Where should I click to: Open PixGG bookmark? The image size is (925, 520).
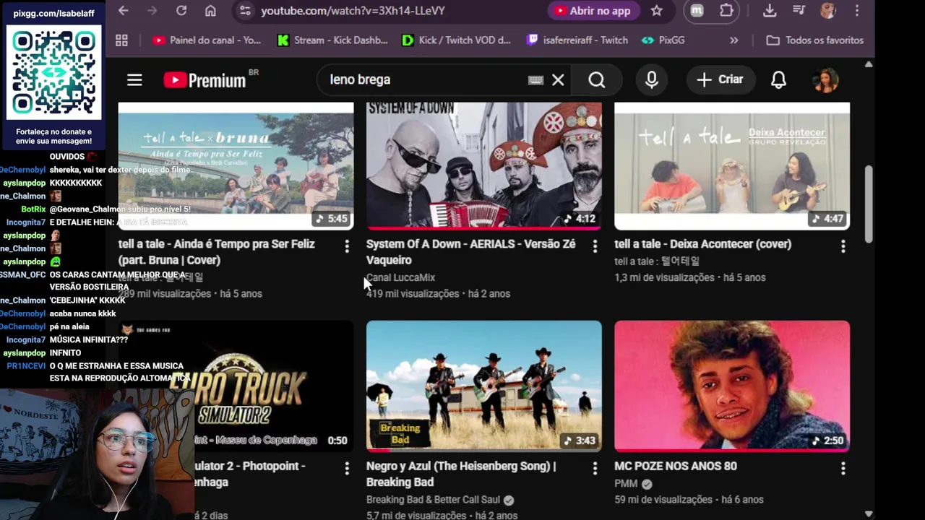(663, 40)
